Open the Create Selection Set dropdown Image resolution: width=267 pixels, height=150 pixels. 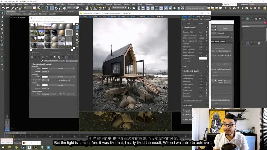(x=119, y=8)
